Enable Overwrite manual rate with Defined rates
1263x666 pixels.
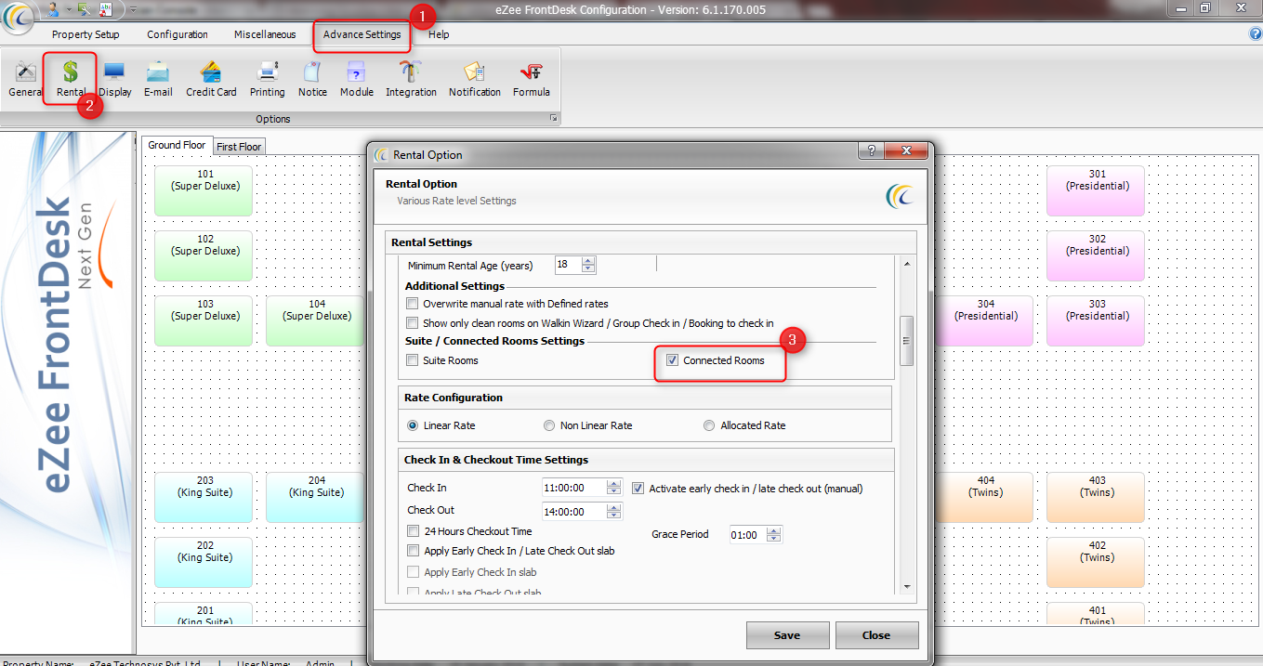(413, 304)
